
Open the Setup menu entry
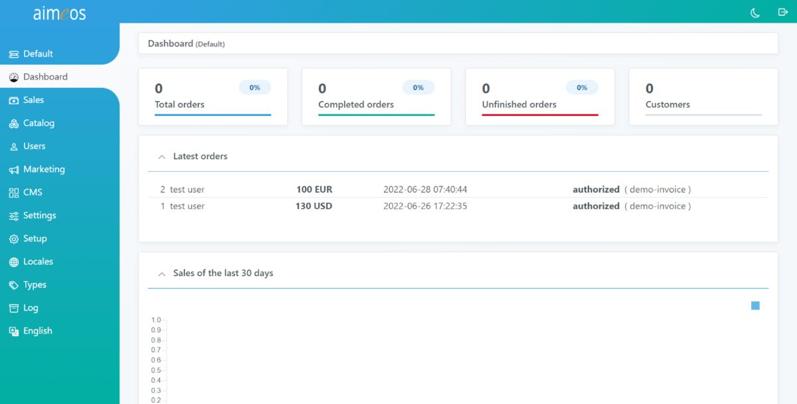[60, 239]
